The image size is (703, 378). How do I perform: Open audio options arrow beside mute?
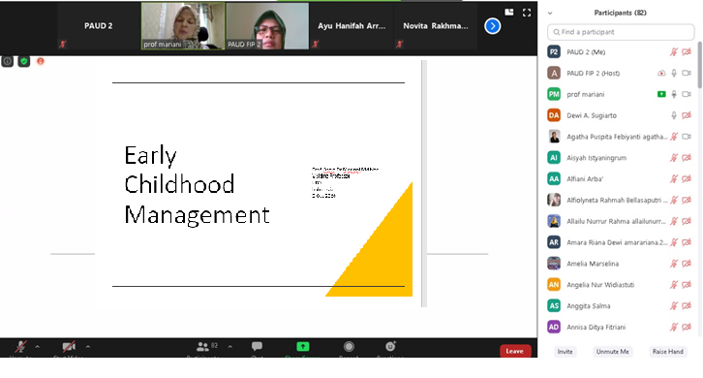point(37,347)
